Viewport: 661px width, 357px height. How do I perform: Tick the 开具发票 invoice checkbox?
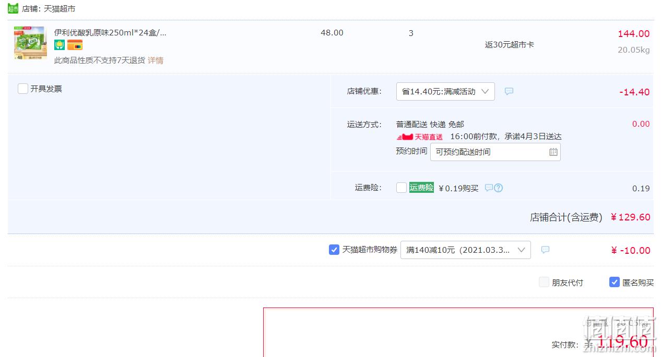(x=23, y=89)
